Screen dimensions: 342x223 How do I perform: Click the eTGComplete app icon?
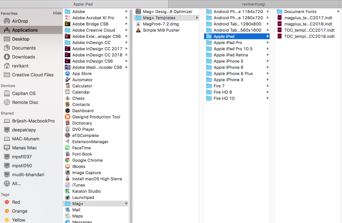68,136
